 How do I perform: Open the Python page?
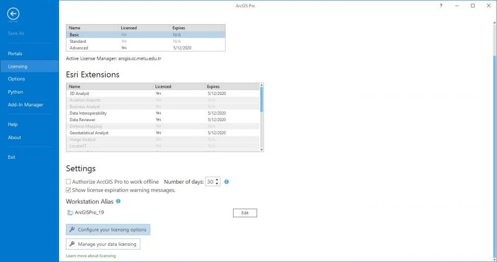point(15,92)
